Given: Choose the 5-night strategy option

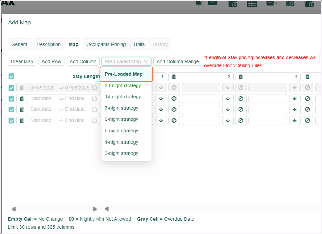Looking at the screenshot, I should click(x=126, y=131).
